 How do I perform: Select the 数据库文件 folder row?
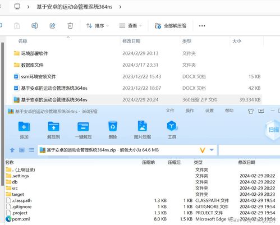(137, 65)
